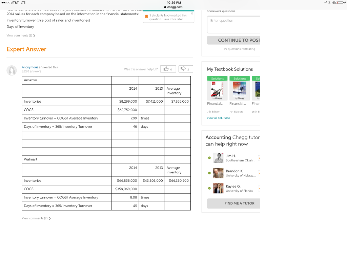Click the thumbs down icon
347x260 pixels.
[x=183, y=69]
